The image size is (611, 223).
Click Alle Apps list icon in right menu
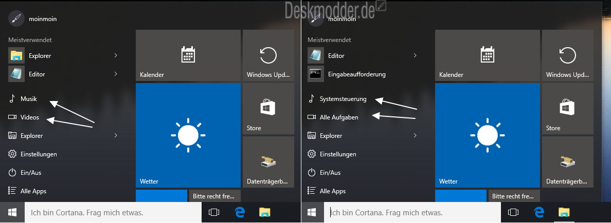(x=311, y=191)
